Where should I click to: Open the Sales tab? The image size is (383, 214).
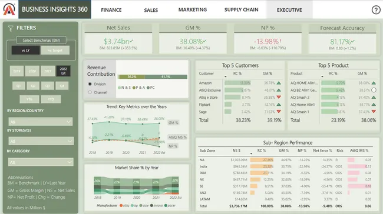[x=151, y=10]
